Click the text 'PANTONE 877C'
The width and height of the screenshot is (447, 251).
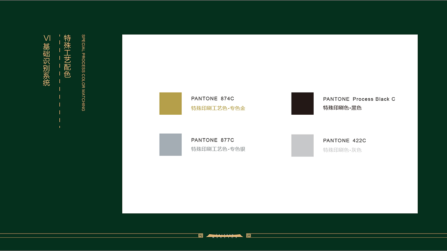click(213, 140)
